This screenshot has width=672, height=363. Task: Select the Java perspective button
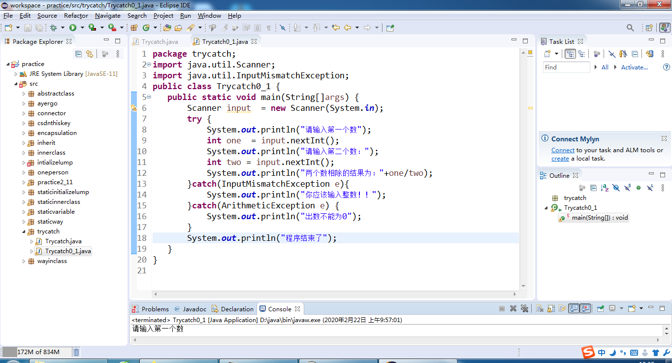[x=665, y=28]
